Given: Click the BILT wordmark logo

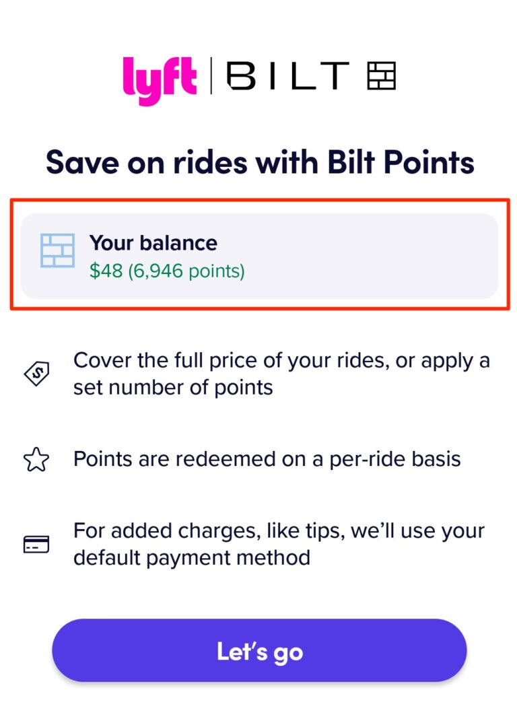Looking at the screenshot, I should [287, 75].
